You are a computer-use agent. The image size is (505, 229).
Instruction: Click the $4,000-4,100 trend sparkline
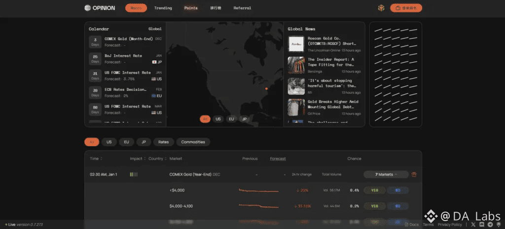(258, 206)
